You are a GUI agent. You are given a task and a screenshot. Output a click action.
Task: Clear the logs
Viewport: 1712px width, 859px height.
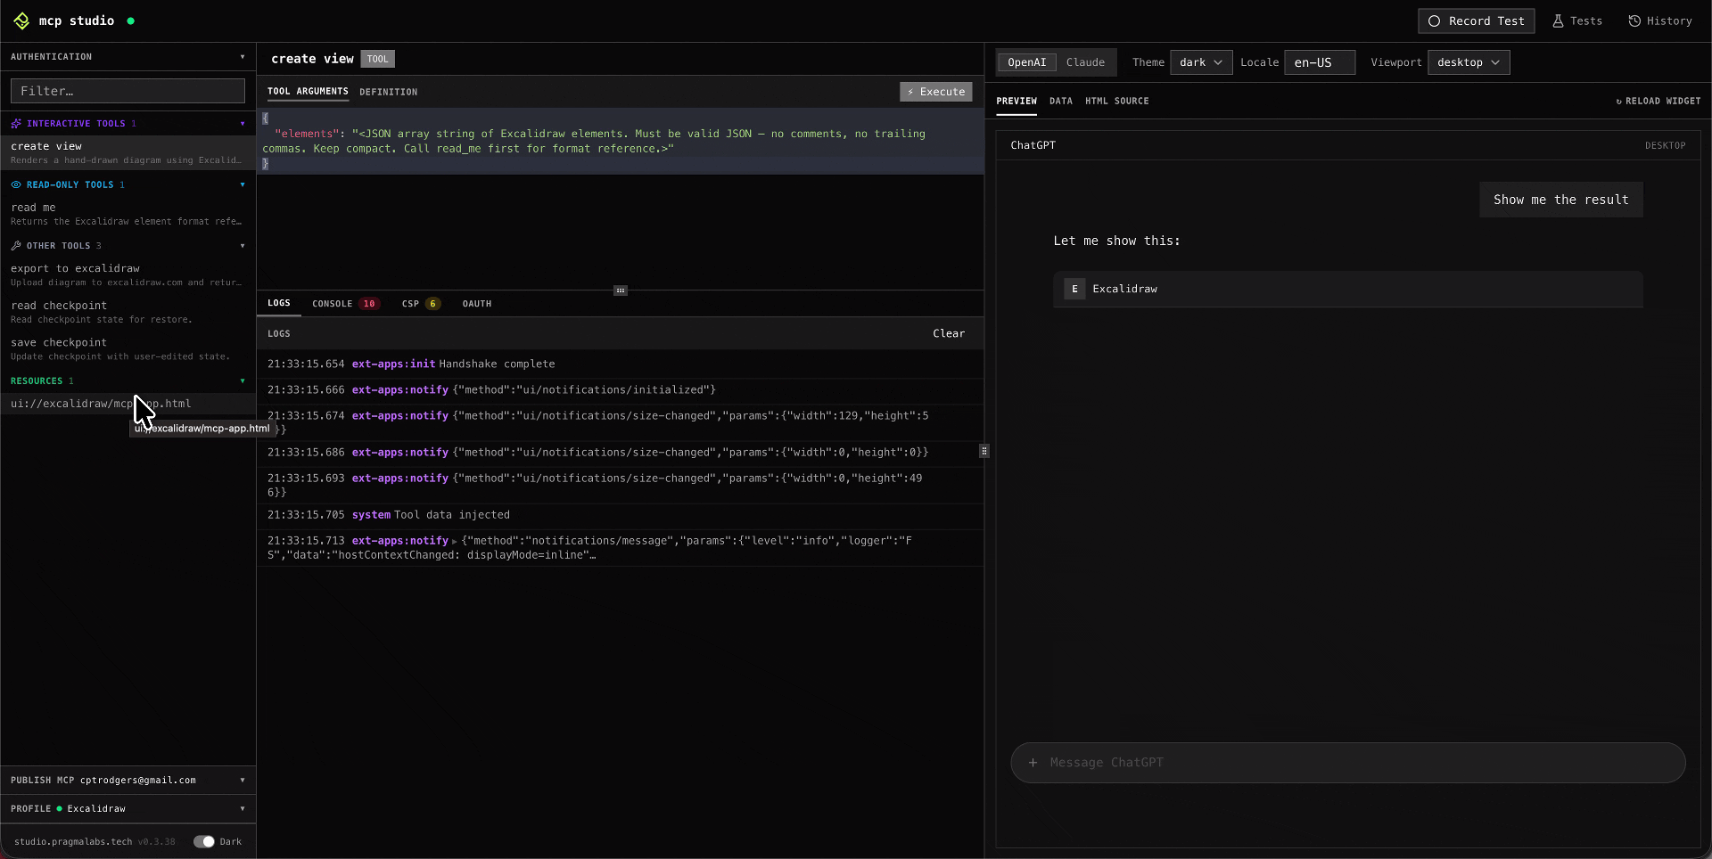tap(949, 333)
